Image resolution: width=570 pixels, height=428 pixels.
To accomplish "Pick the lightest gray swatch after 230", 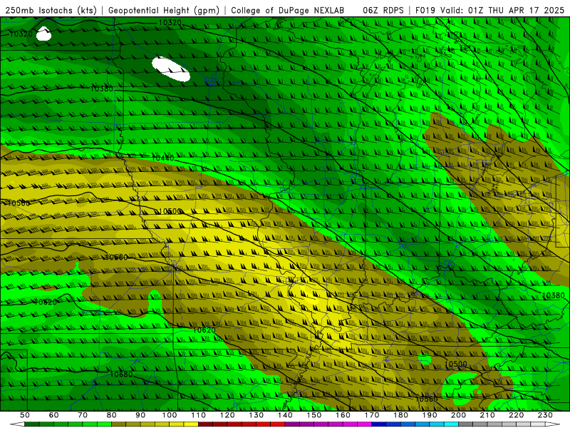I will [x=538, y=424].
